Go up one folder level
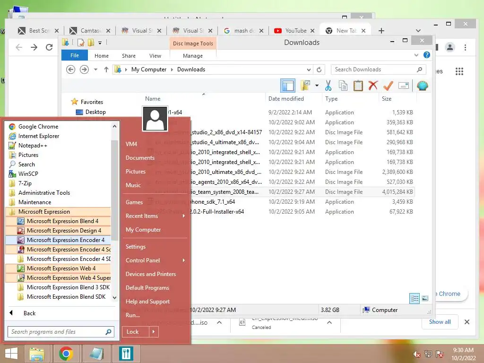Viewport: 484px width, 363px height. 106,69
